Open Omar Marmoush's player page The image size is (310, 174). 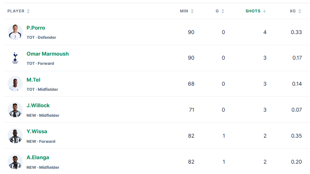click(47, 54)
